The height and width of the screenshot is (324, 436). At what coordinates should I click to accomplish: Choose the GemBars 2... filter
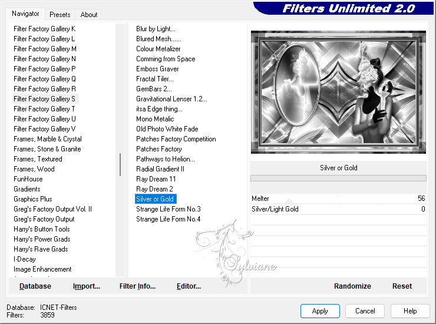tap(154, 89)
